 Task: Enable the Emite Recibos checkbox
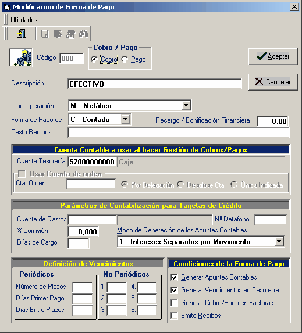click(174, 316)
